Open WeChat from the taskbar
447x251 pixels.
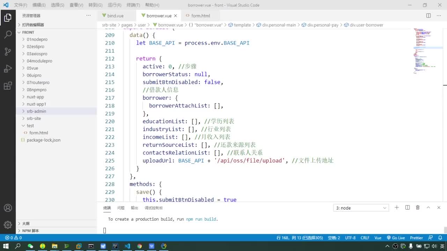[x=30, y=246]
